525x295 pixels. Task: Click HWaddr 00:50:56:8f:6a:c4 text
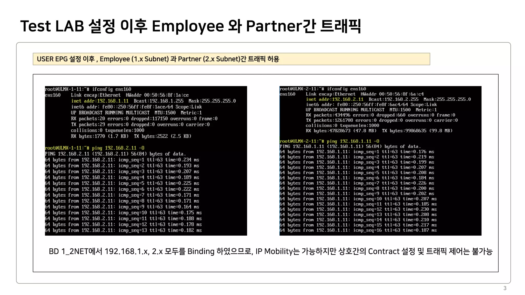392,94
